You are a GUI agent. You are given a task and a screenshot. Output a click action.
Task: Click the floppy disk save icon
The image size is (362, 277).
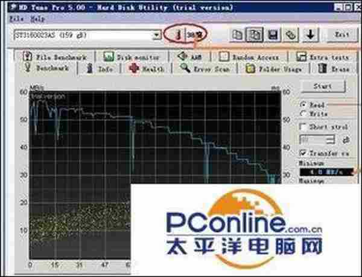coord(274,34)
